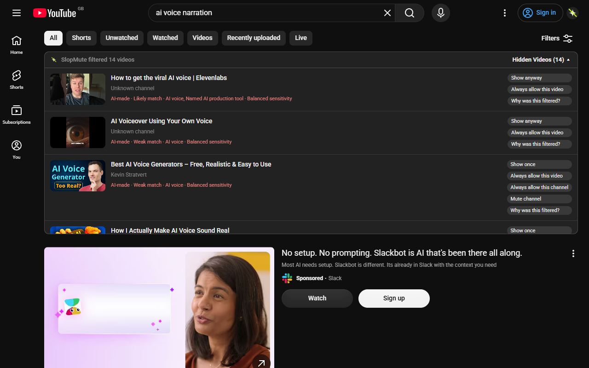Open 'How to get the viral AI voice' title
The width and height of the screenshot is (589, 368).
(x=169, y=78)
